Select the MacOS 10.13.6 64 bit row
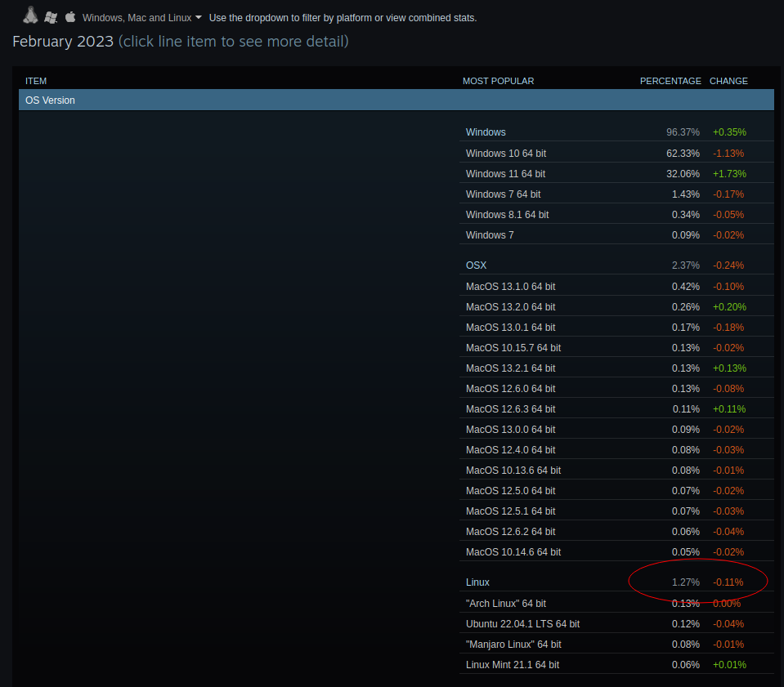Viewport: 784px width, 687px height. (x=616, y=471)
